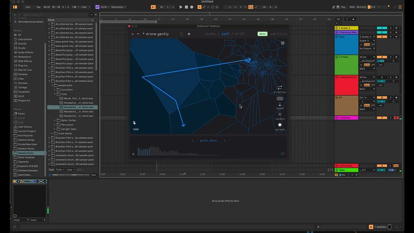Toggle the Scale Mode purple icon
The height and width of the screenshot is (233, 414).
click(97, 7)
